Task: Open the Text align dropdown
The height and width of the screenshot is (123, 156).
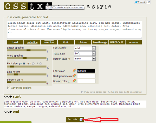Action: point(85,54)
